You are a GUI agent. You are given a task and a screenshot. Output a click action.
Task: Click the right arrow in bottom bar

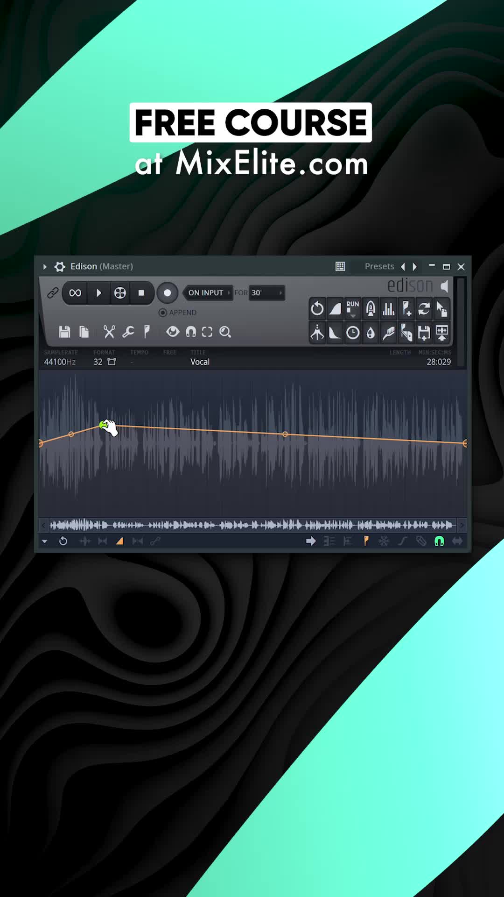(x=311, y=541)
